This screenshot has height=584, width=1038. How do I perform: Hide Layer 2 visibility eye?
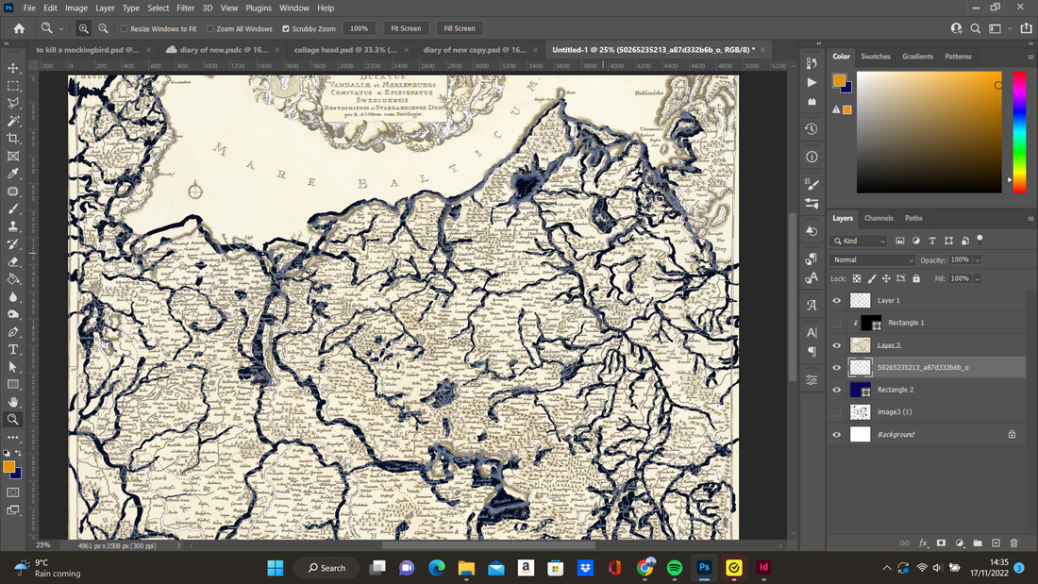tap(837, 345)
